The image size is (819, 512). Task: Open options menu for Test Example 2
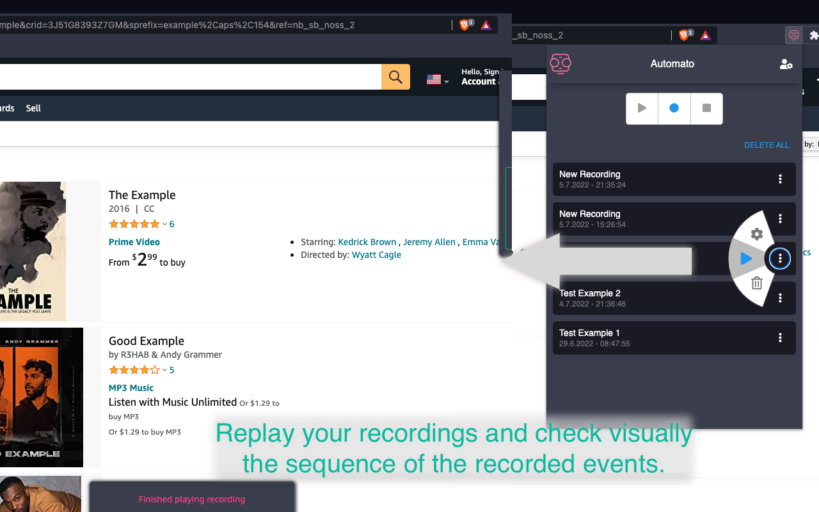pyautogui.click(x=780, y=298)
